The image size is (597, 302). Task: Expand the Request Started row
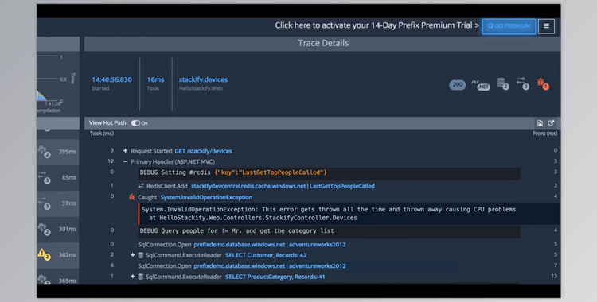[125, 151]
